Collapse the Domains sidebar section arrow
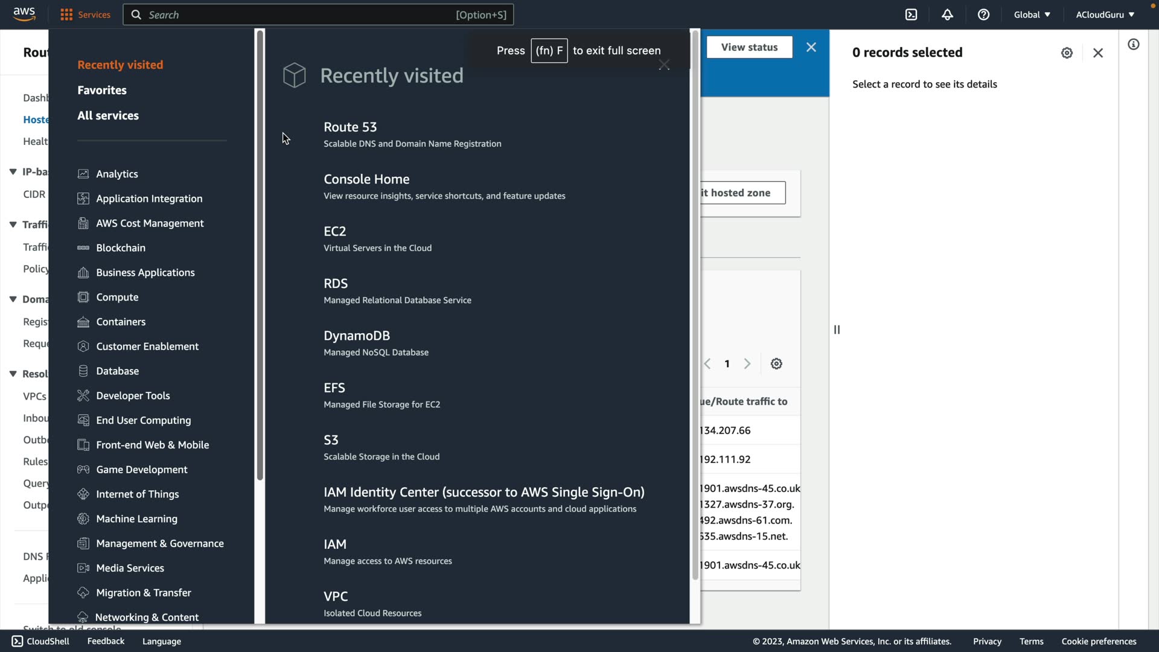This screenshot has height=652, width=1159. (x=13, y=299)
